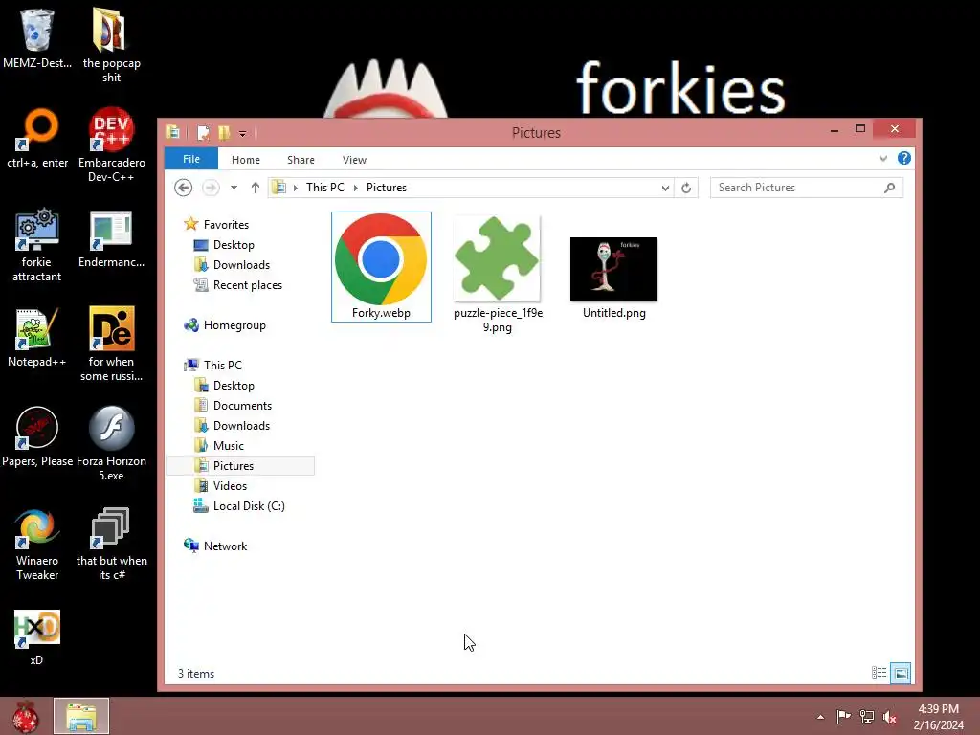The width and height of the screenshot is (980, 735).
Task: Expand the ribbon with the chevron
Action: (883, 158)
